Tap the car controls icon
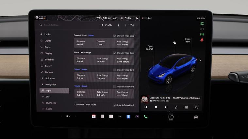Viewport: 248px width, 139px height. (x=196, y=117)
